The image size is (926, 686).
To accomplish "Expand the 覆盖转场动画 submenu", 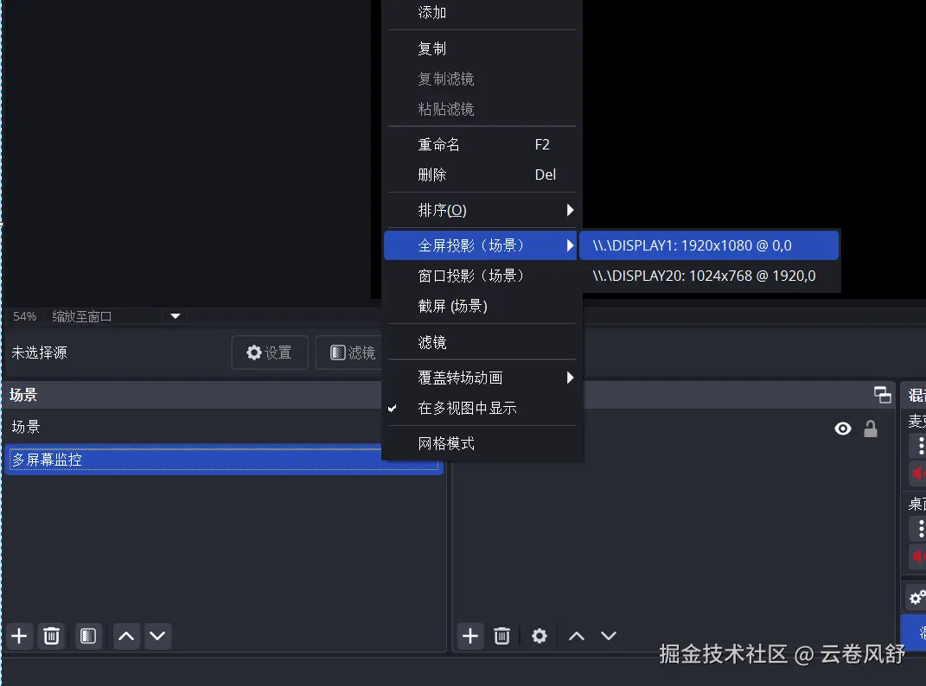I will (482, 378).
